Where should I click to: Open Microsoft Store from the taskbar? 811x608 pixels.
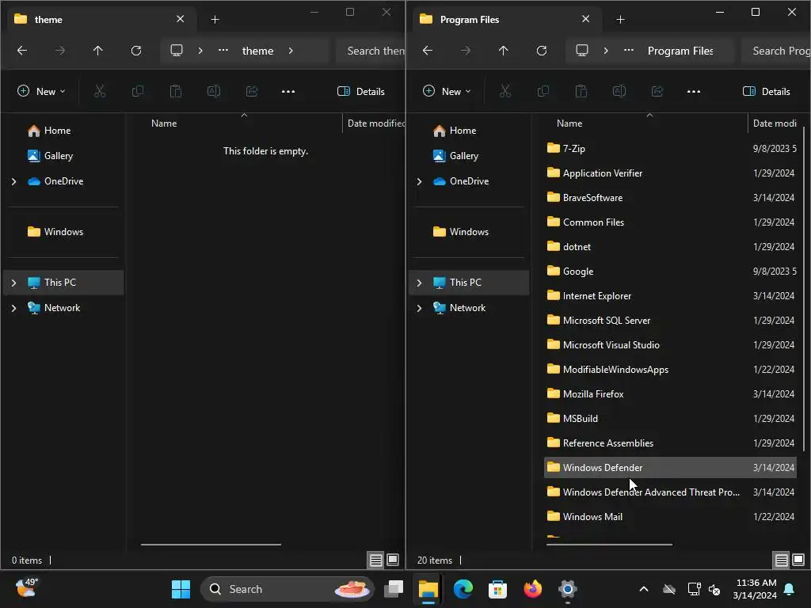click(x=497, y=589)
